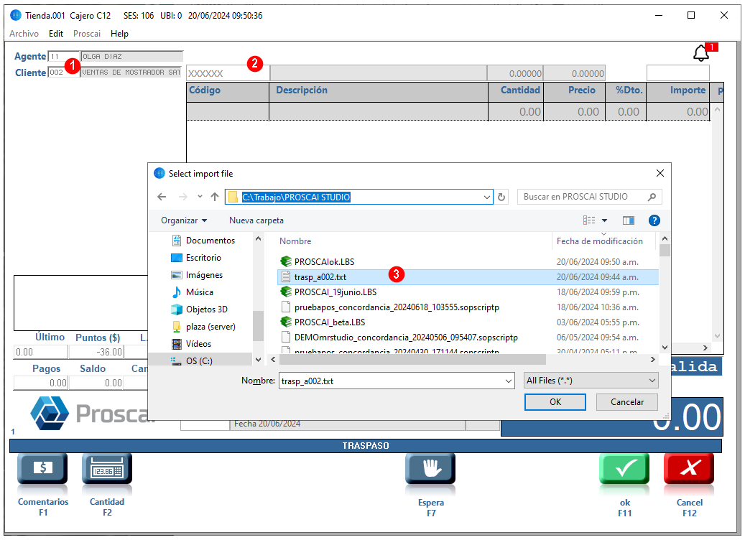The height and width of the screenshot is (540, 745).
Task: Expand the address bar path dropdown
Action: pos(487,197)
